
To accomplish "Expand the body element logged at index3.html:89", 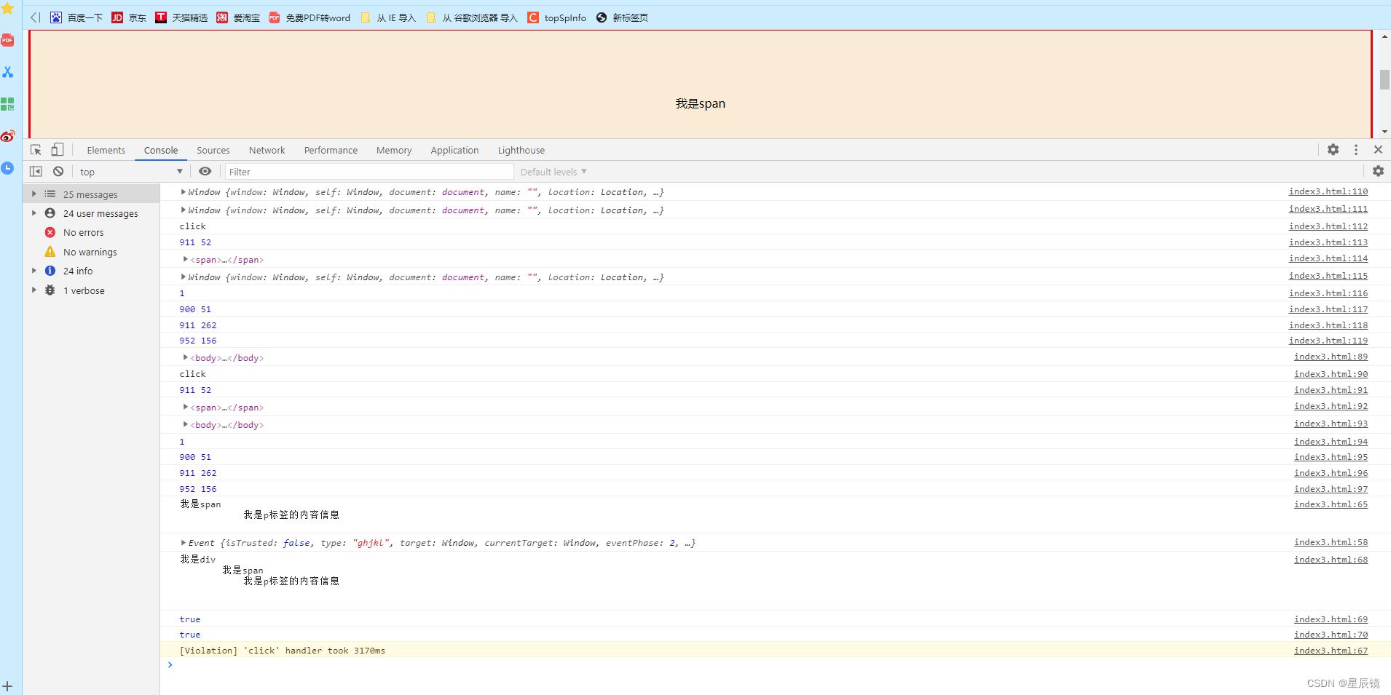I will tap(186, 357).
